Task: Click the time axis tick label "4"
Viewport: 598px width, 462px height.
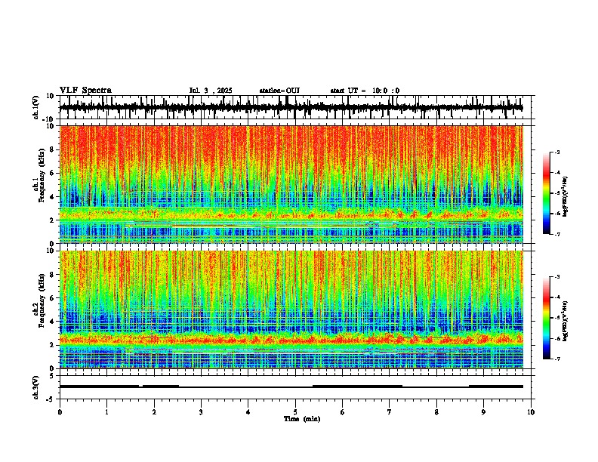Action: 248,412
